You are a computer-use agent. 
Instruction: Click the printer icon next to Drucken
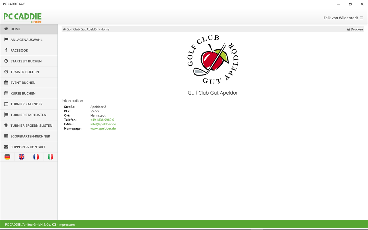348,29
